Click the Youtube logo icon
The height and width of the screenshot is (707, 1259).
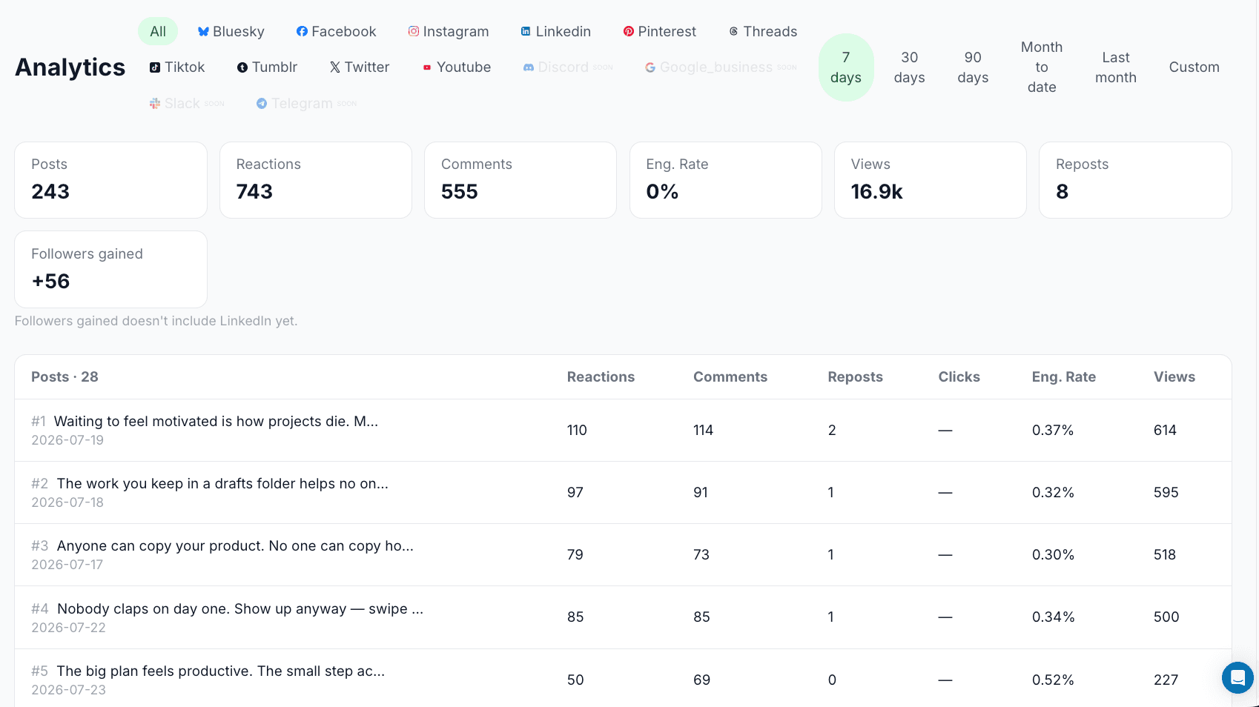[x=427, y=67]
